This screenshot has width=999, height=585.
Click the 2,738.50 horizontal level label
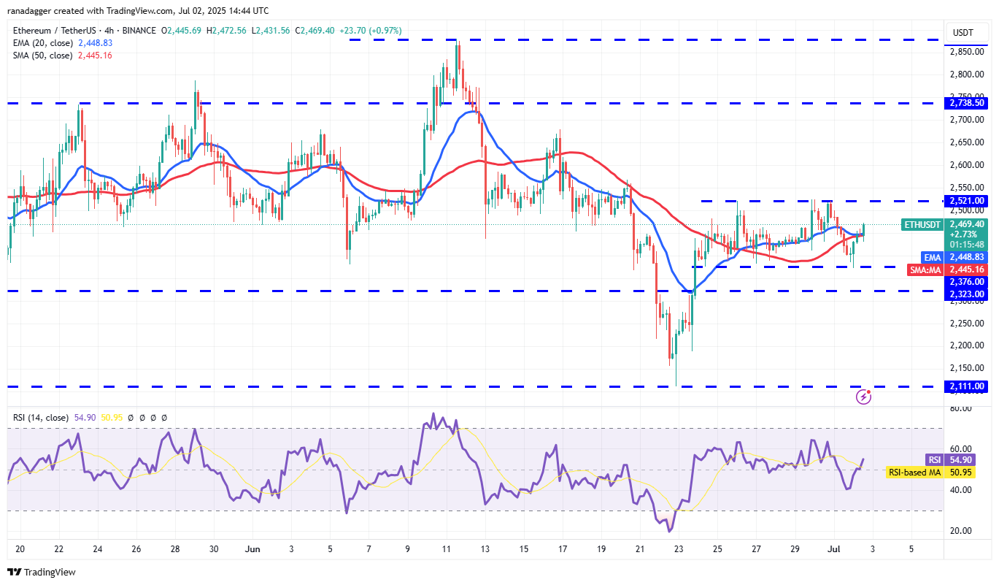(966, 104)
